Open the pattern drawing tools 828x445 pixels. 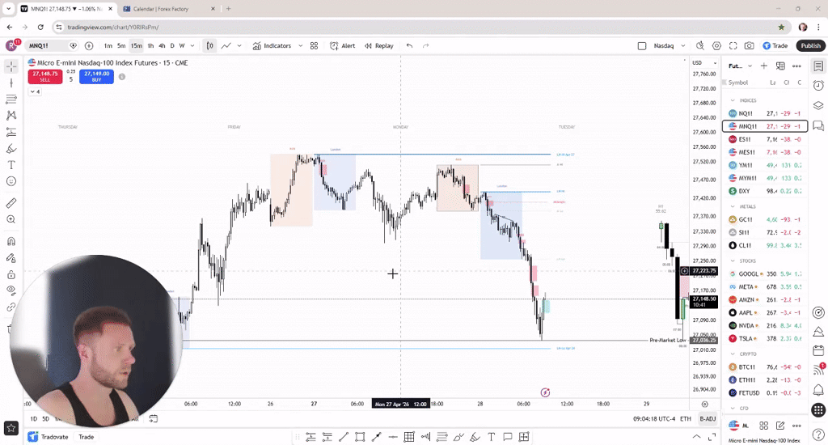[x=11, y=116]
